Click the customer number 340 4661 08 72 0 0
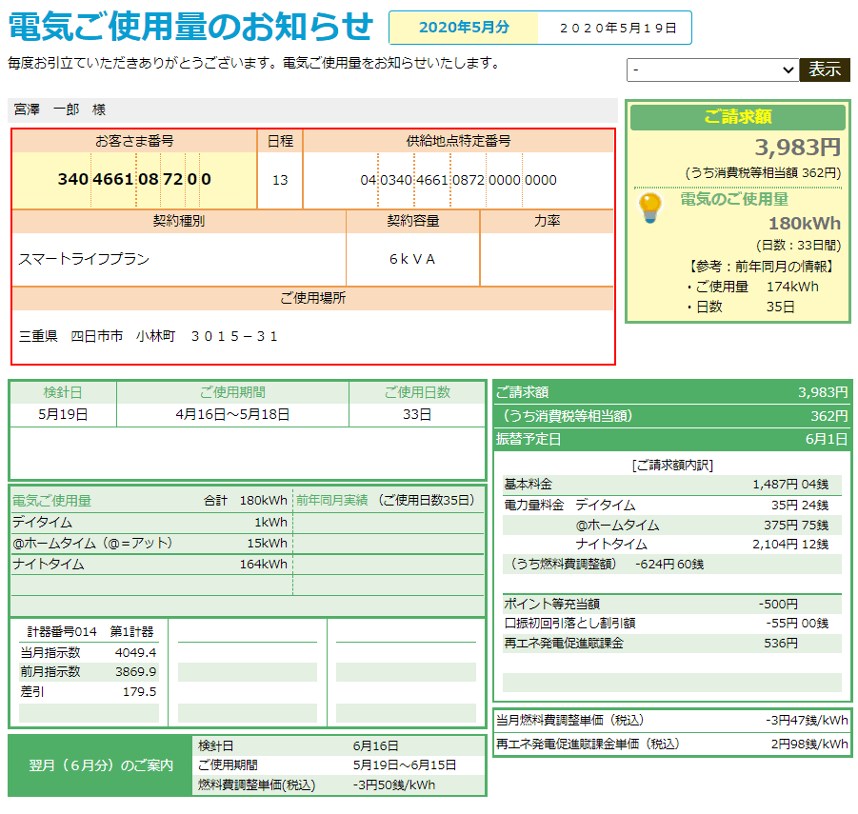Viewport: 858px width, 814px height. (x=134, y=180)
